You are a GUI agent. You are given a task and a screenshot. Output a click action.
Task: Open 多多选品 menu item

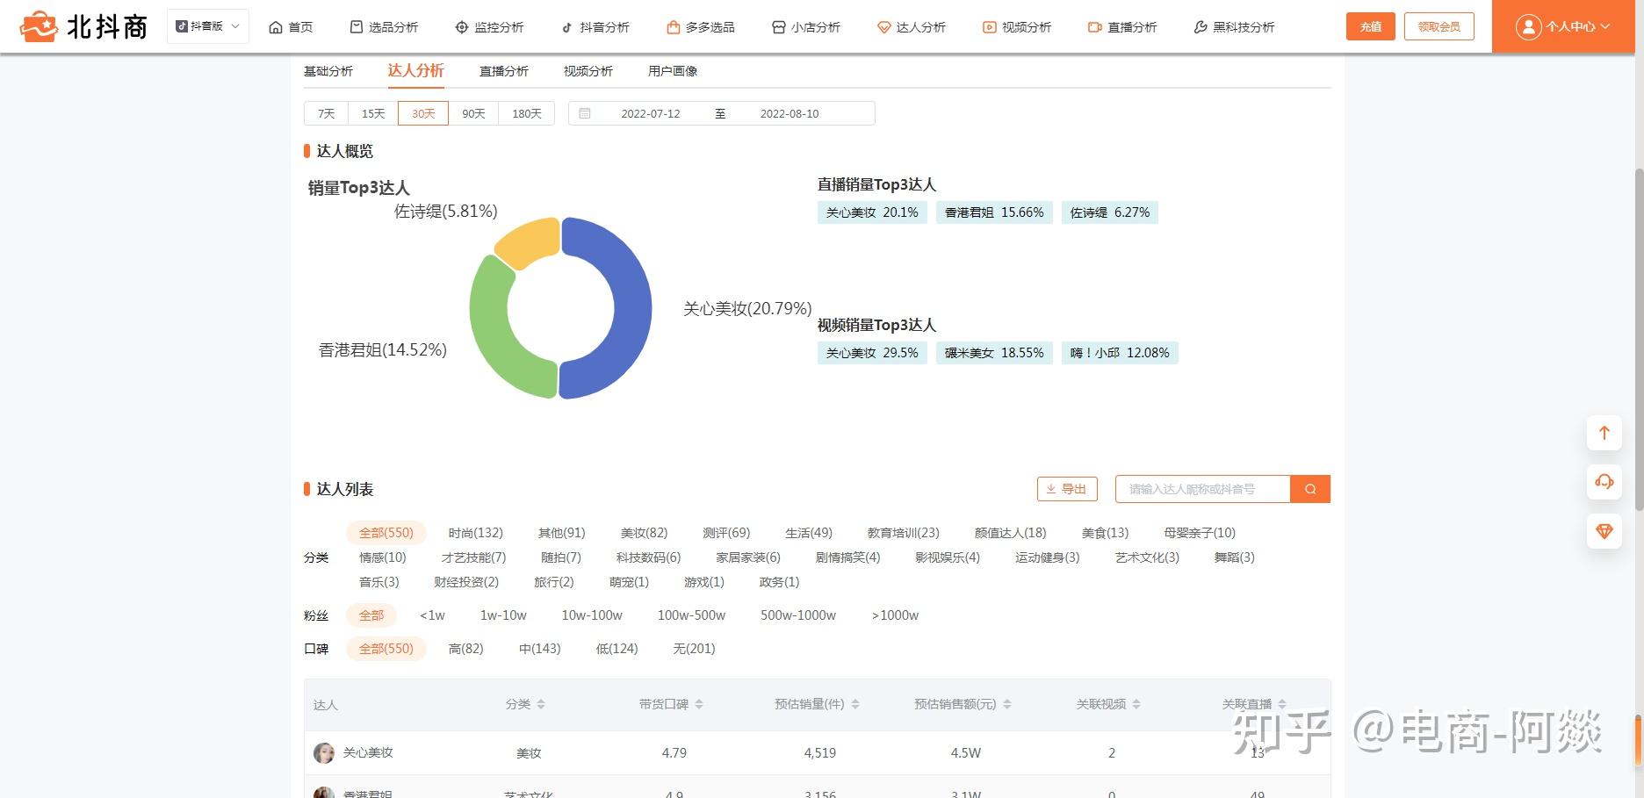pos(701,27)
